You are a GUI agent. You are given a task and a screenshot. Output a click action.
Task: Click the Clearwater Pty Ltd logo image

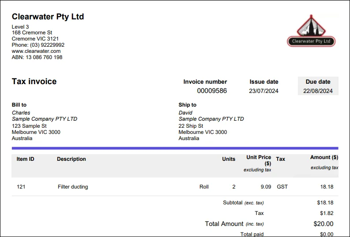(311, 30)
